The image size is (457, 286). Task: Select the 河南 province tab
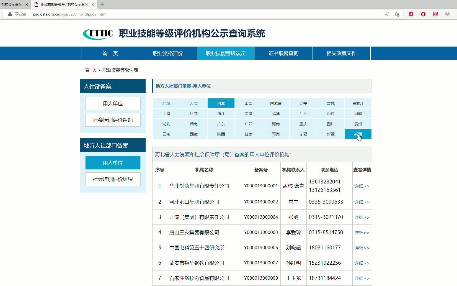(x=358, y=114)
